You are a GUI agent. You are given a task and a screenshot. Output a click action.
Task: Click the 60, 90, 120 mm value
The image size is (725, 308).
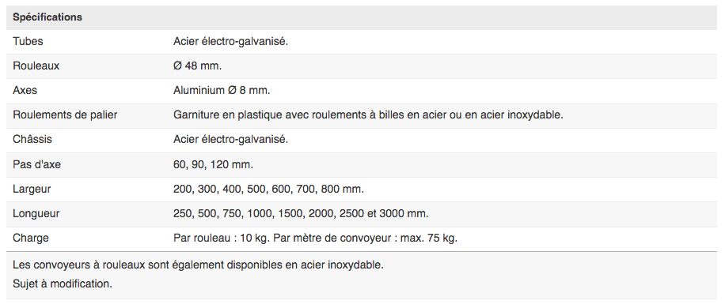click(x=213, y=164)
